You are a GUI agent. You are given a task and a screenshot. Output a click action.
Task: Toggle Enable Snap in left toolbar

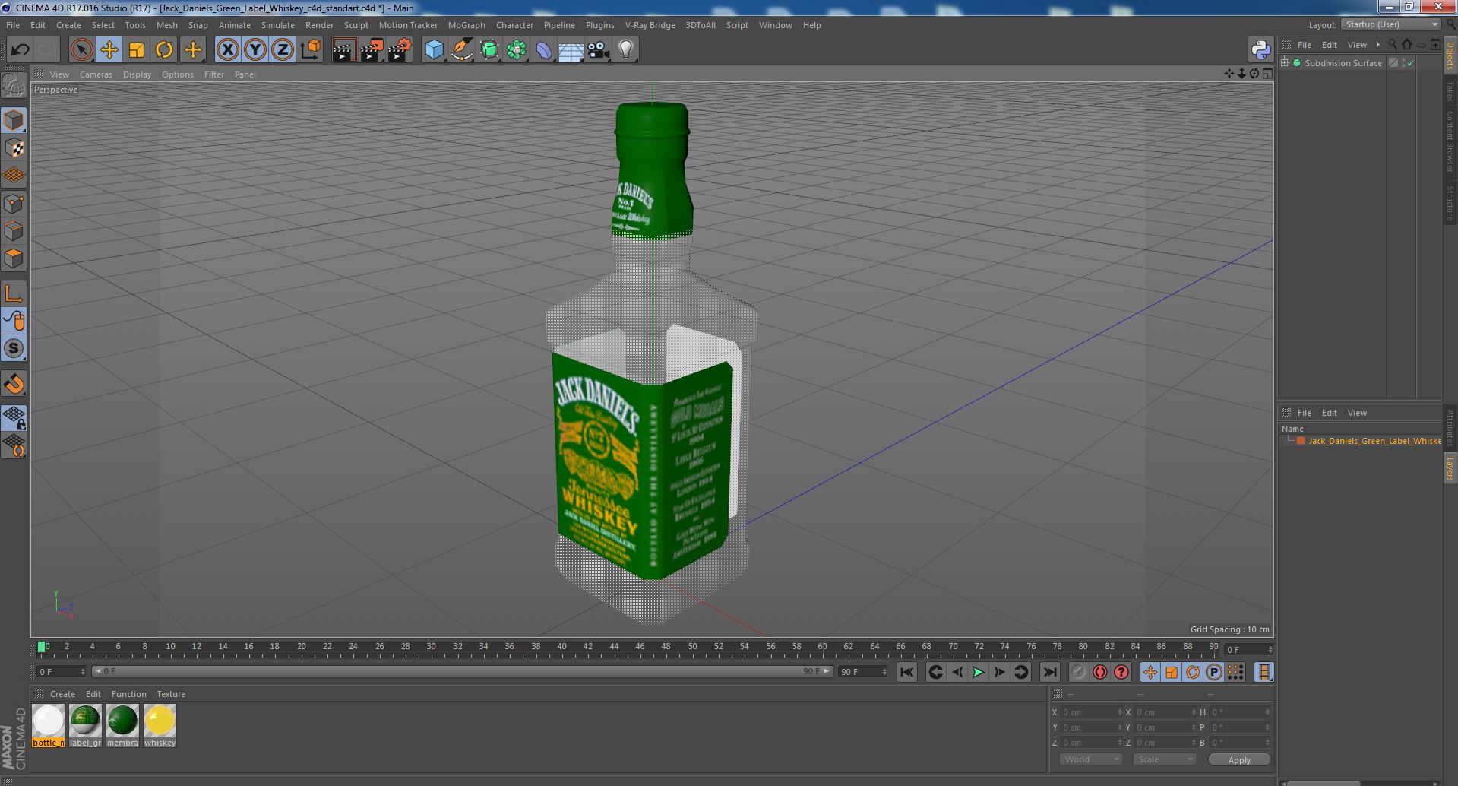[14, 348]
